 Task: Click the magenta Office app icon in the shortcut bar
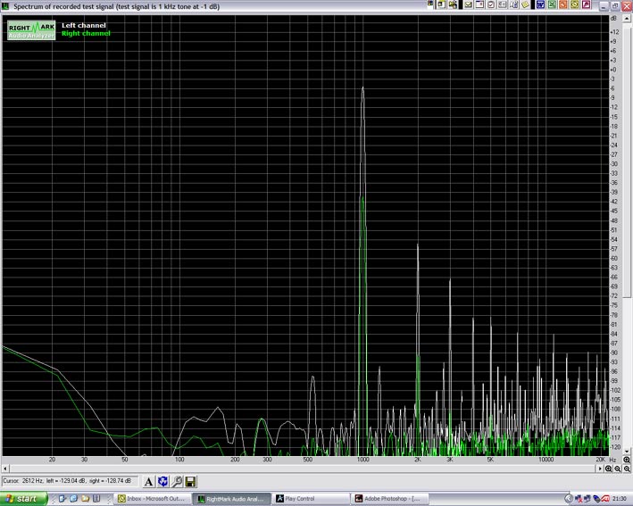(587, 4)
